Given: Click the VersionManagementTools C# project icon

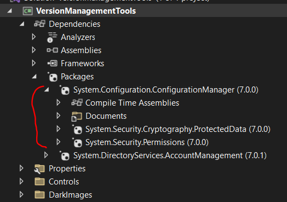Looking at the screenshot, I should (27, 11).
